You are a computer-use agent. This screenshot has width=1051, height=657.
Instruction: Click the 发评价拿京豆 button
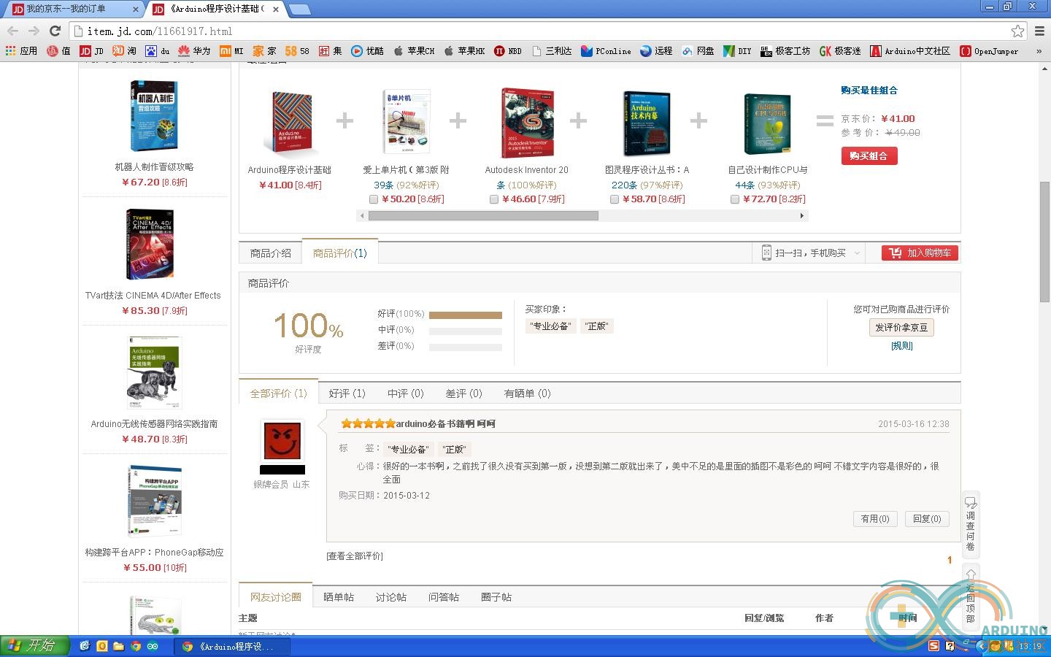click(x=901, y=328)
